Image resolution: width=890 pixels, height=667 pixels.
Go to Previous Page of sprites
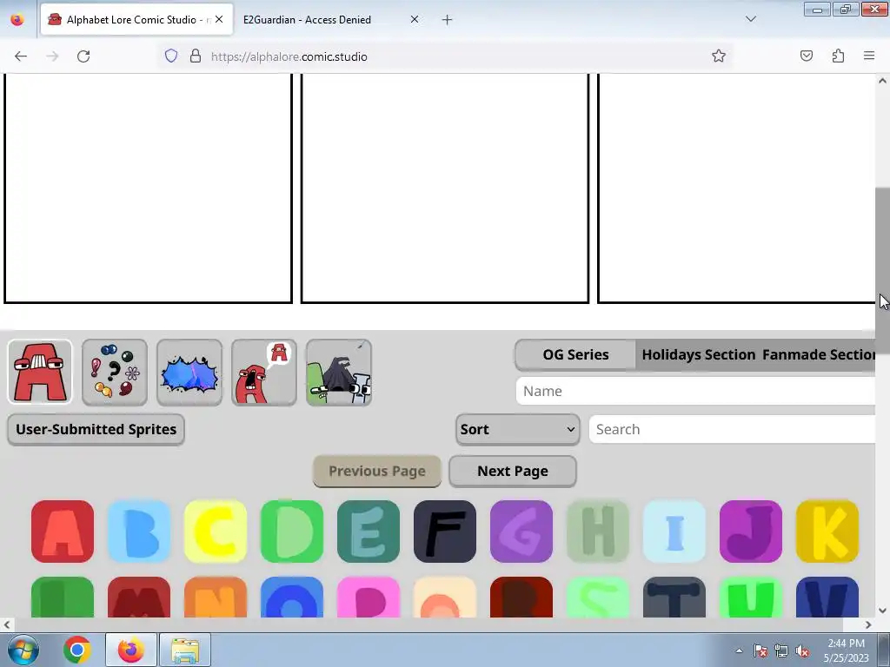[x=377, y=472]
